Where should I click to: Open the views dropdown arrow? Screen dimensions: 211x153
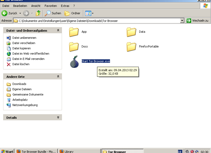coord(93,13)
